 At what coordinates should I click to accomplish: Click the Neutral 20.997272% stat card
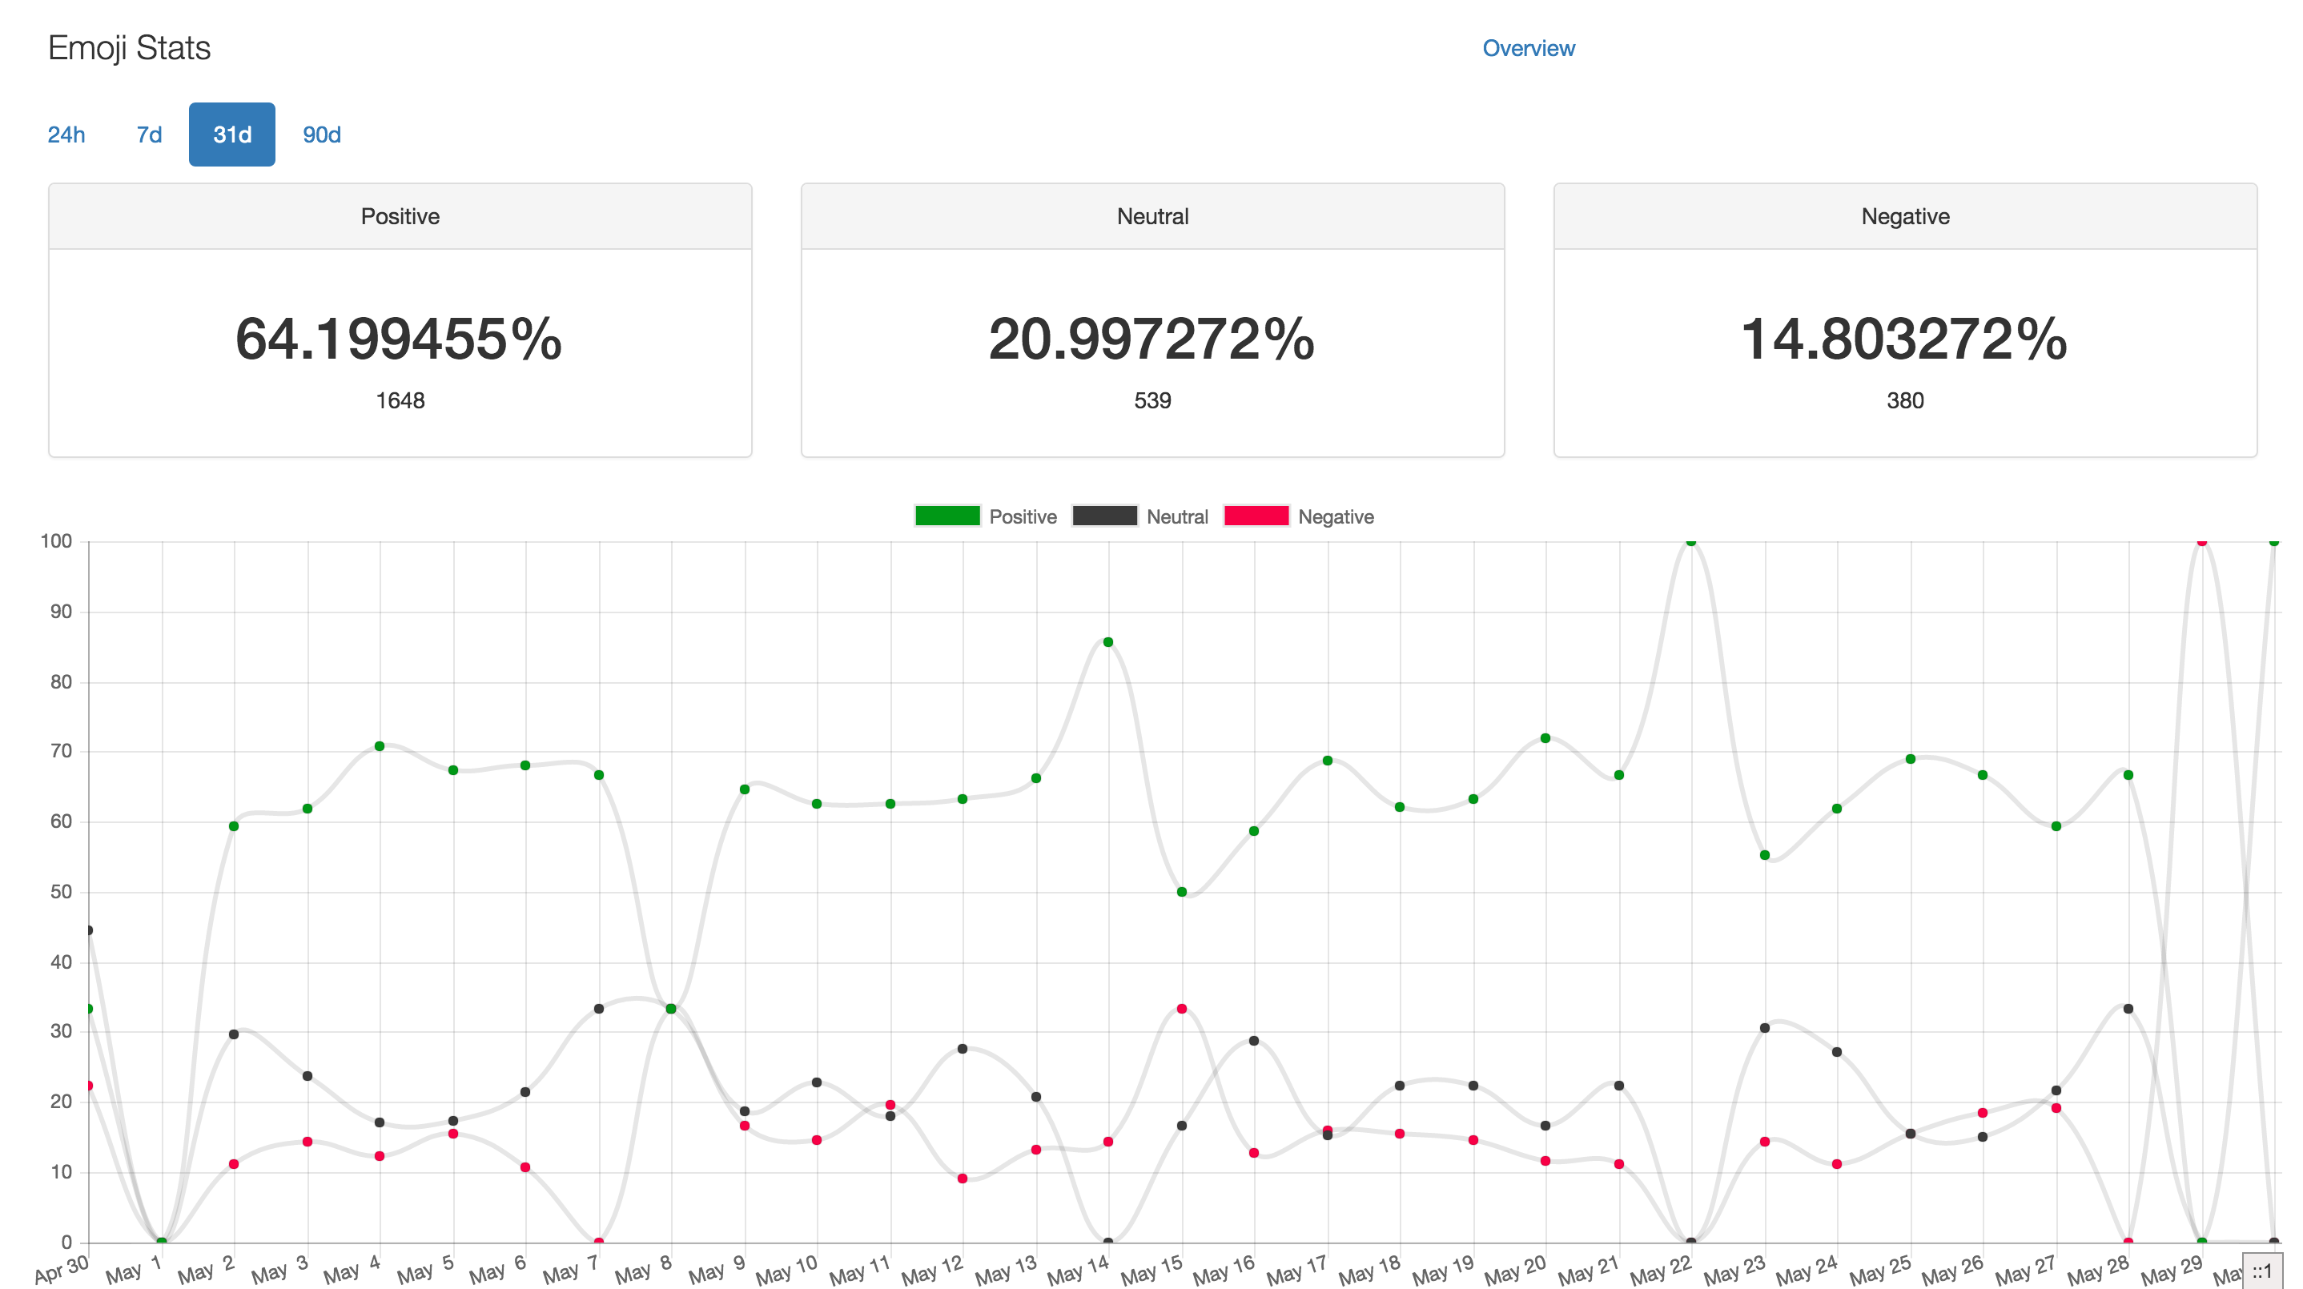tap(1151, 339)
